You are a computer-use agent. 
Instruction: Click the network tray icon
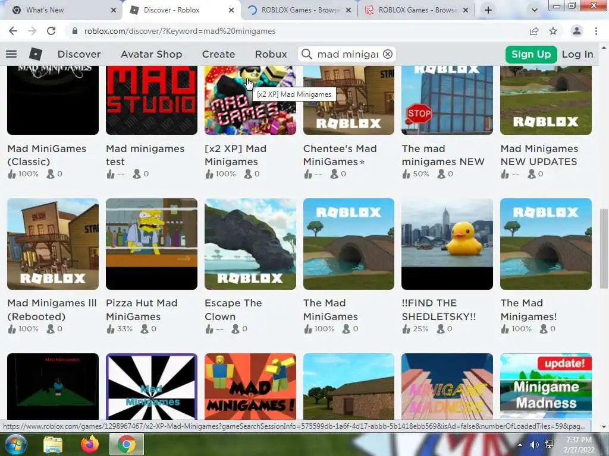pos(549,444)
